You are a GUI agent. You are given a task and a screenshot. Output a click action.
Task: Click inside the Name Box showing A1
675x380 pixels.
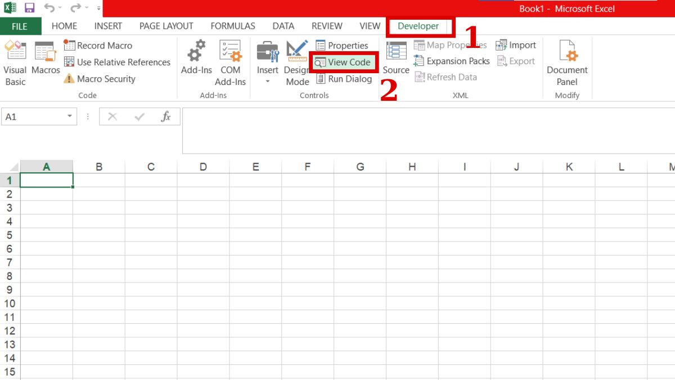(33, 117)
